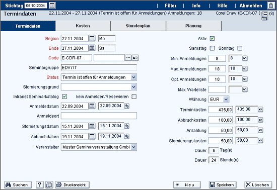
Task: Toggle Intranet Seminarkatalog checkbox
Action: pos(64,97)
